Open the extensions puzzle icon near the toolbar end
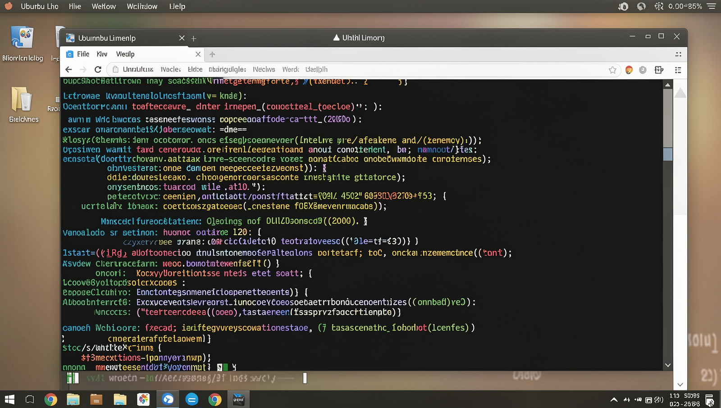Viewport: 721px width, 408px height. 659,70
